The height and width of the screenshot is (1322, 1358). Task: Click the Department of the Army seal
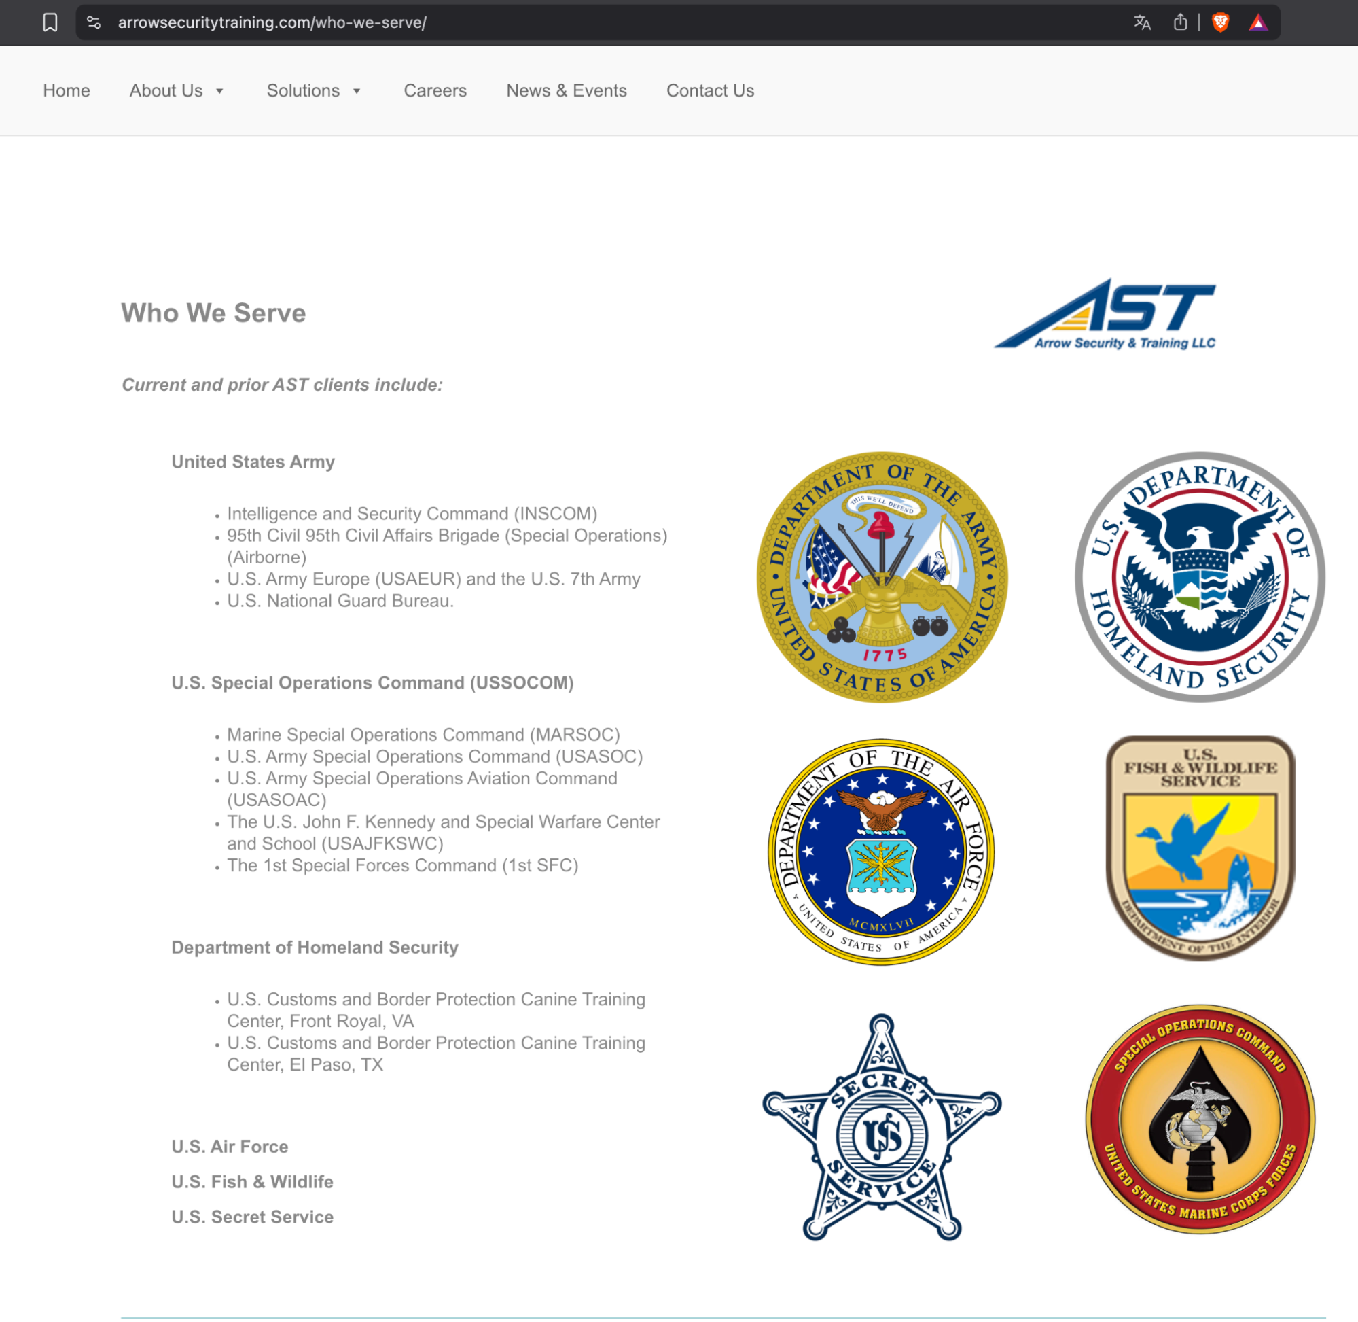[881, 578]
